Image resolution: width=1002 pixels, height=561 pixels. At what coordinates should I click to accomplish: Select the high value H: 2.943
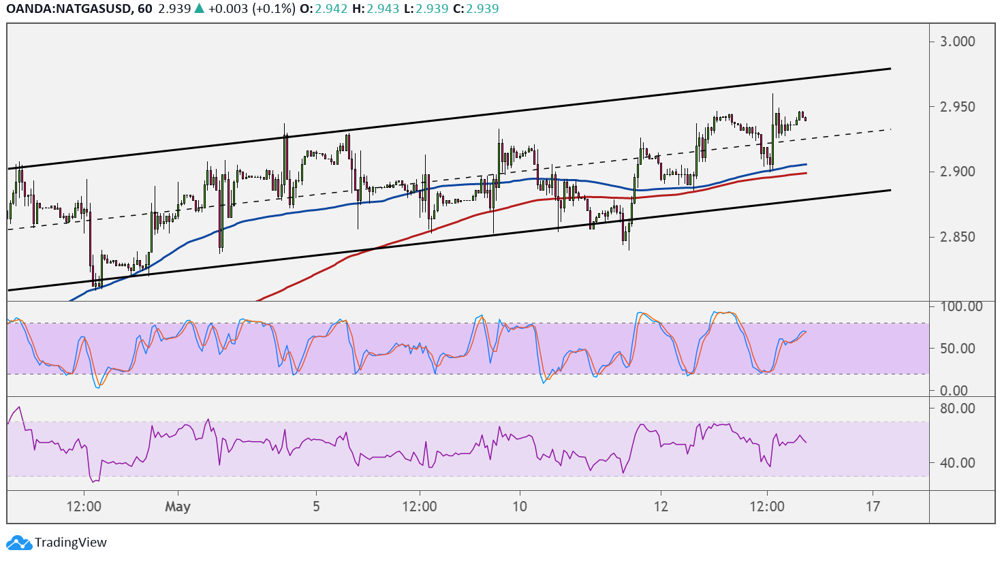[x=375, y=9]
